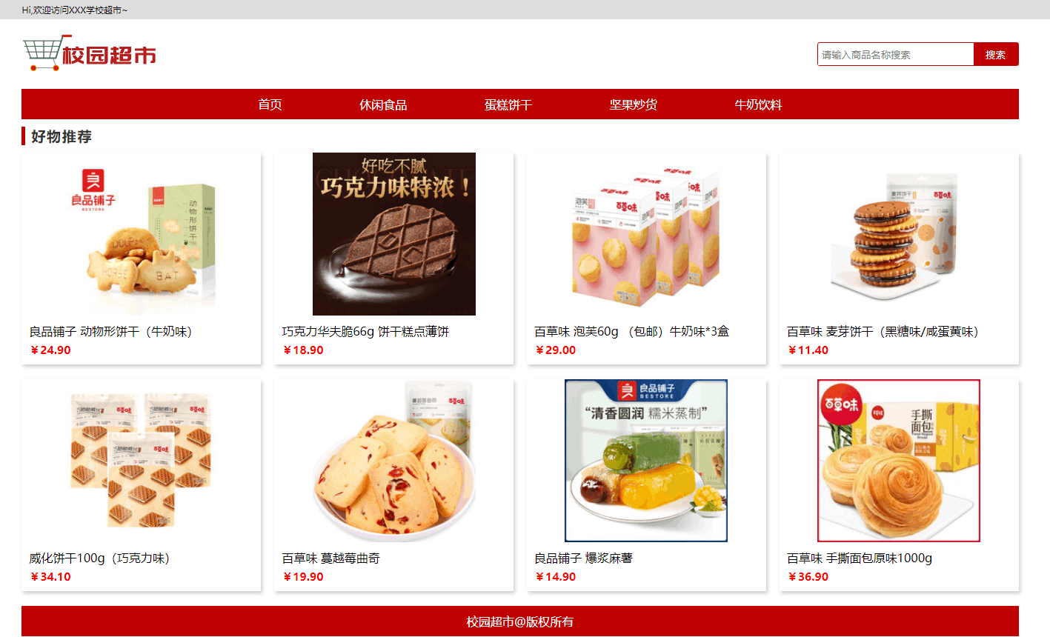Click the 百草味 手撕面包原味1000g title
1050x637 pixels.
860,558
